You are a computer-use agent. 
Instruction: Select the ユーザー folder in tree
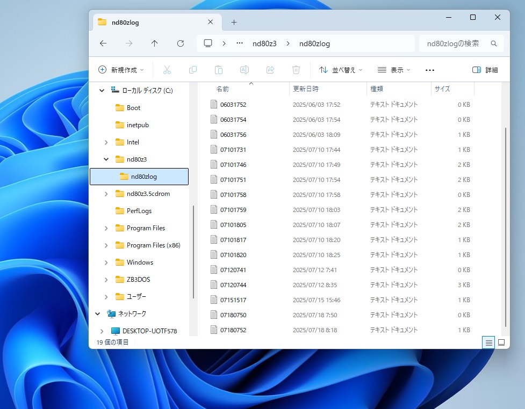coord(136,297)
